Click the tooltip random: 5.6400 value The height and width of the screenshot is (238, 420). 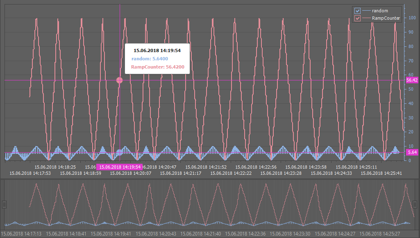149,59
